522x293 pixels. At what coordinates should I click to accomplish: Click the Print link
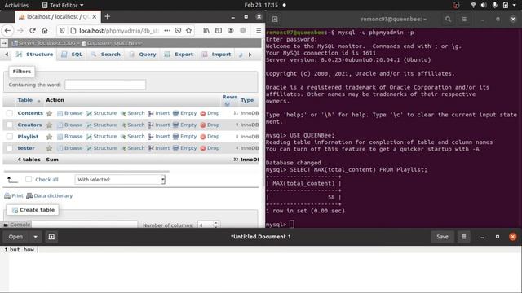click(x=14, y=195)
